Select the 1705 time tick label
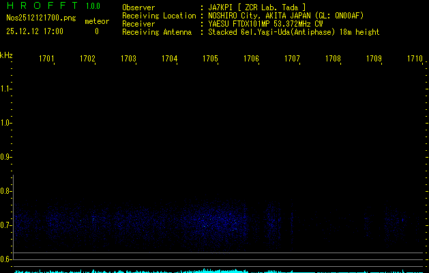Screen dimensions: 429x273 (210, 59)
